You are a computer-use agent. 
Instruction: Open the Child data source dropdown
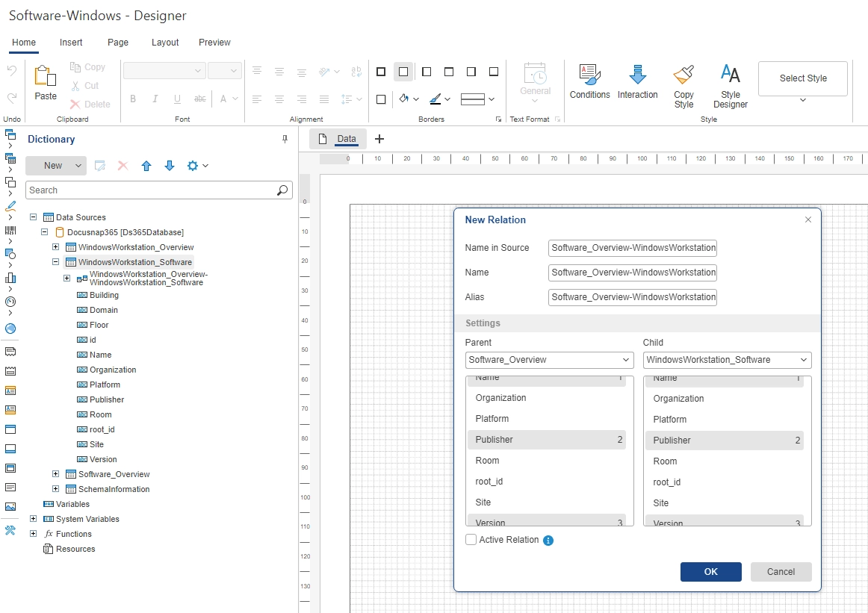coord(727,360)
